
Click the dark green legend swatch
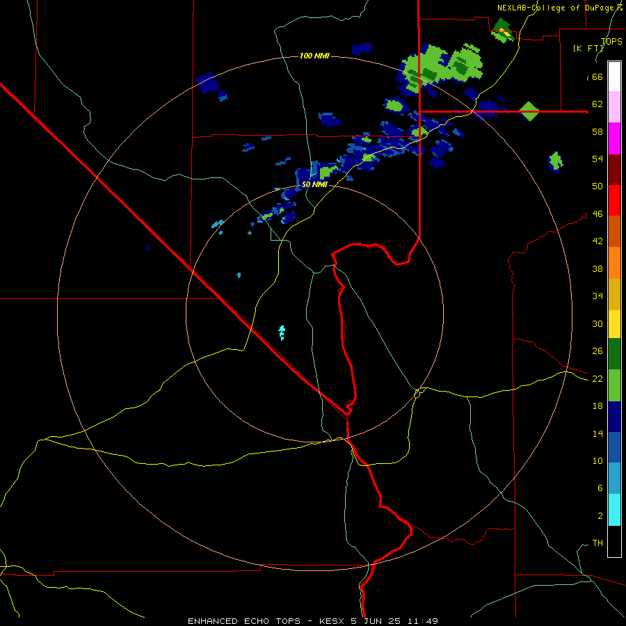point(614,354)
